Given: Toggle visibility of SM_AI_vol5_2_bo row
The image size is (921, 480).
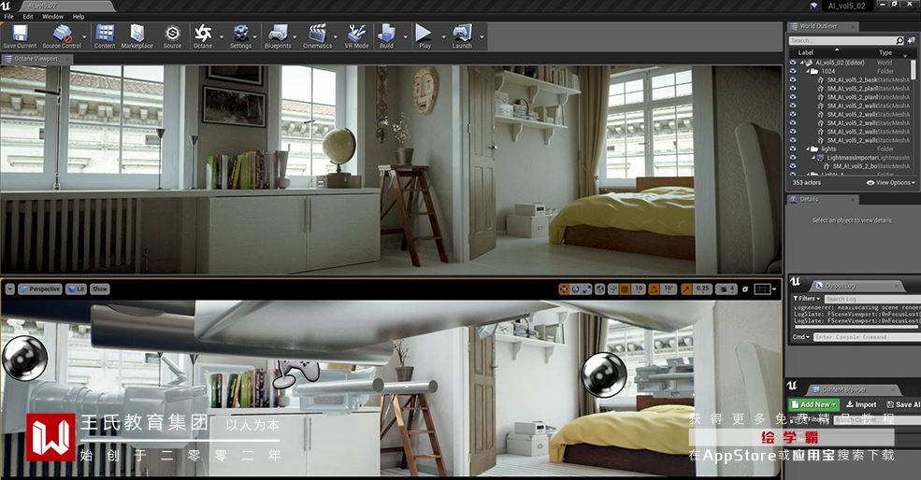Looking at the screenshot, I should tap(793, 166).
